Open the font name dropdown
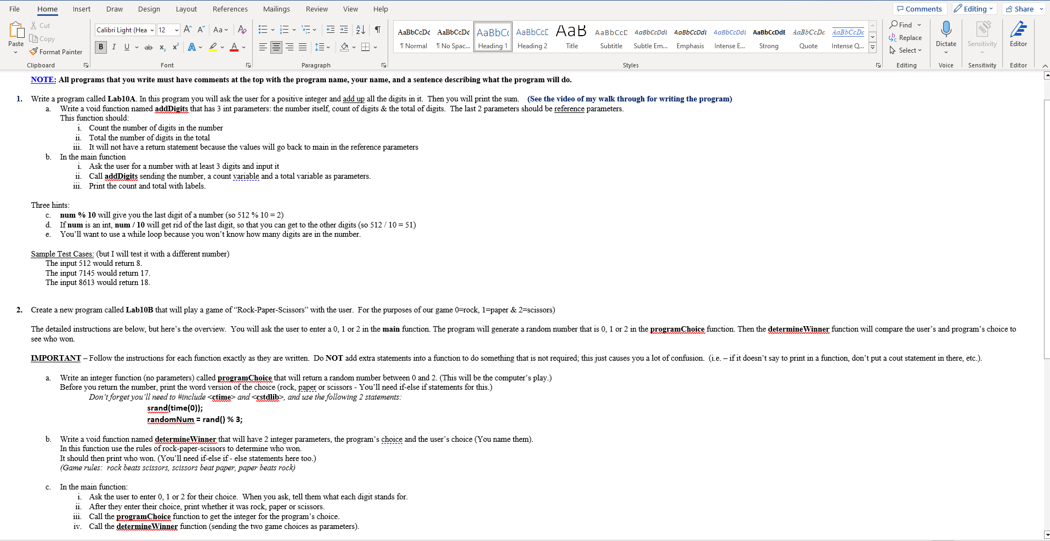Image resolution: width=1050 pixels, height=541 pixels. 152,30
